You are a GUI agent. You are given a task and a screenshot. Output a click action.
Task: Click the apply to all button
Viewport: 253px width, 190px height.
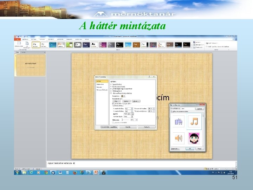point(147,127)
